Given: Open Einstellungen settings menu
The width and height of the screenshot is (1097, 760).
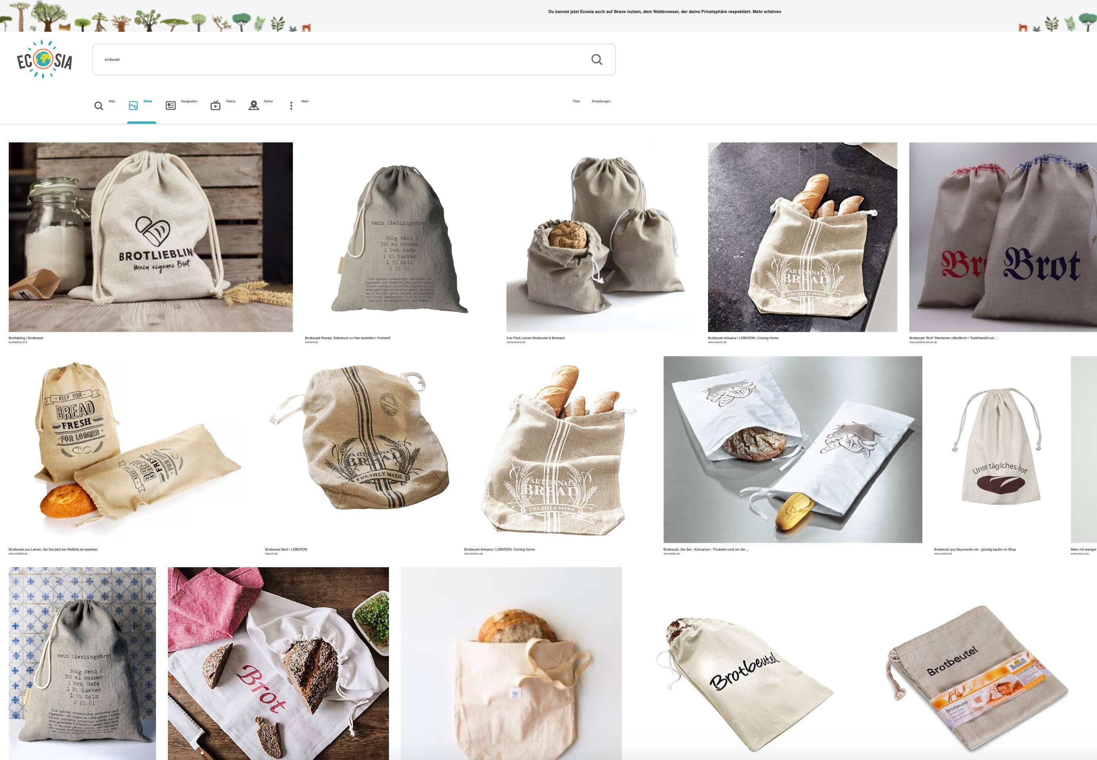Looking at the screenshot, I should [x=600, y=102].
